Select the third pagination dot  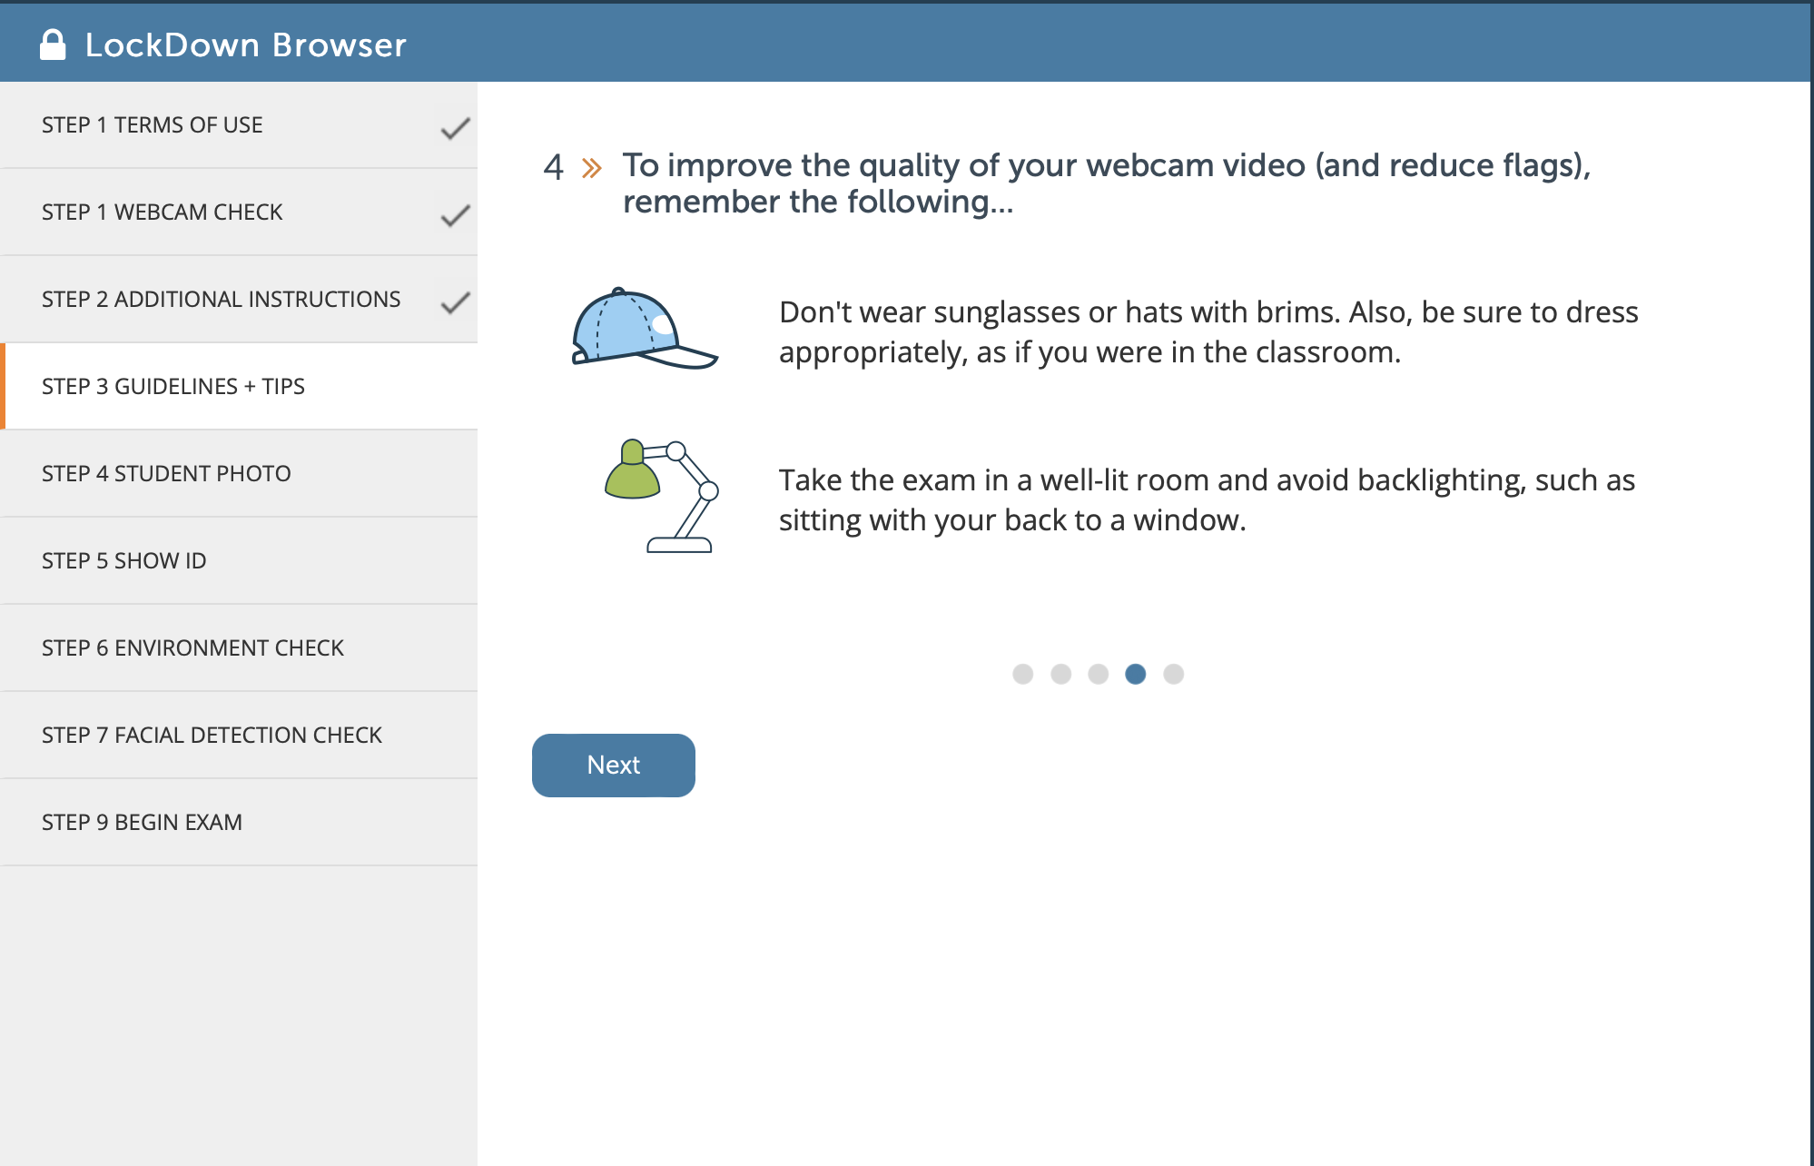click(x=1098, y=674)
